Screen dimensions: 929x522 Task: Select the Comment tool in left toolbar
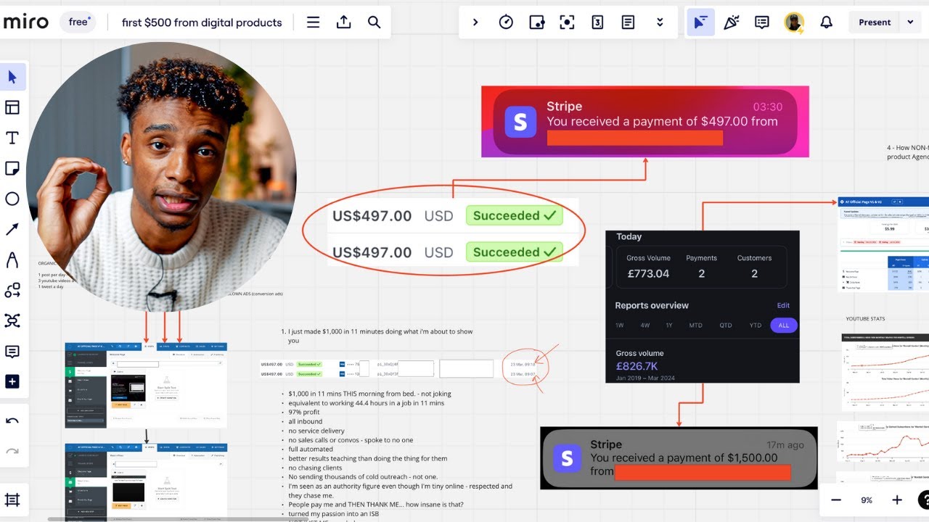[12, 352]
